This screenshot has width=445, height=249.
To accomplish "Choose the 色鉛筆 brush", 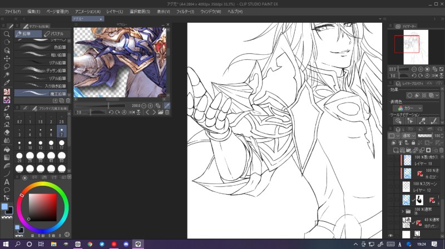I will pos(41,47).
